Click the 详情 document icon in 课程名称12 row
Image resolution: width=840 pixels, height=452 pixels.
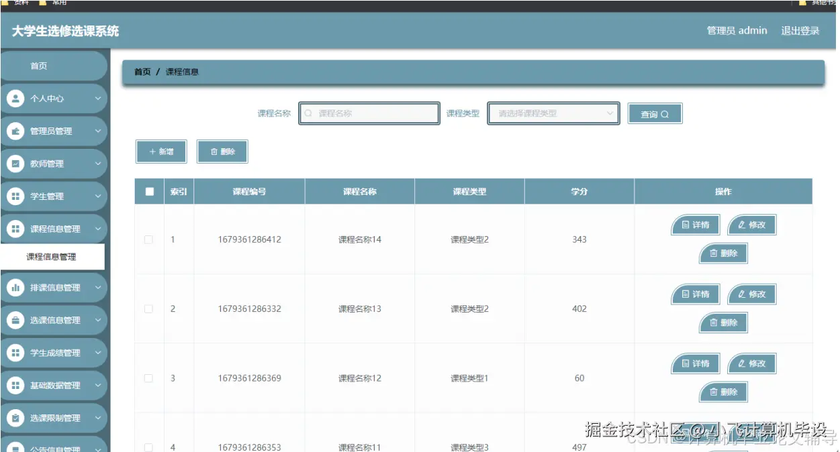(686, 363)
